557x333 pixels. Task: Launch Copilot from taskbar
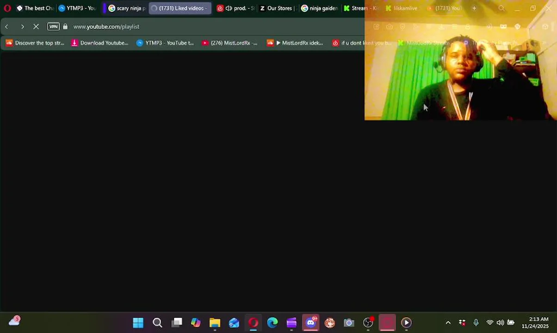click(x=196, y=323)
